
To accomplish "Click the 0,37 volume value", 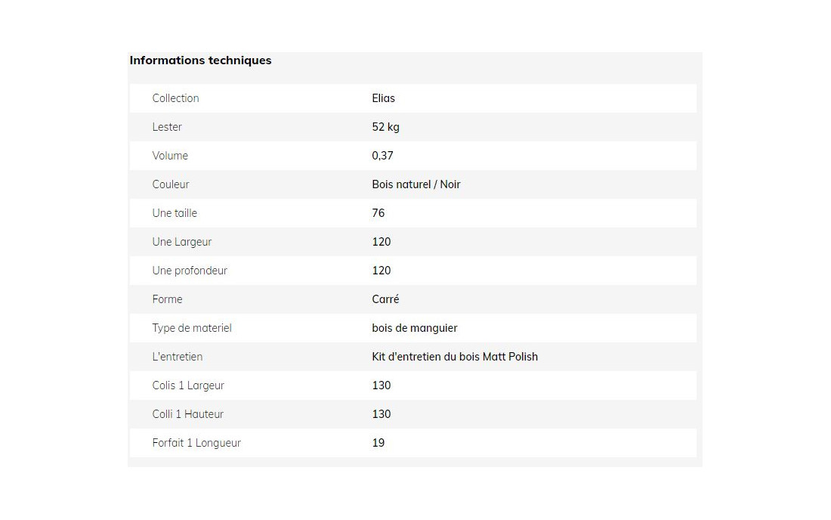I will pos(383,156).
